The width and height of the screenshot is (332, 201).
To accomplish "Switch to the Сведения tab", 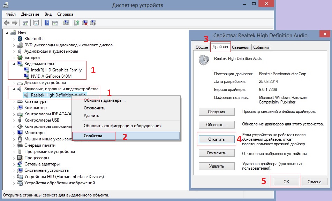I will (x=241, y=47).
